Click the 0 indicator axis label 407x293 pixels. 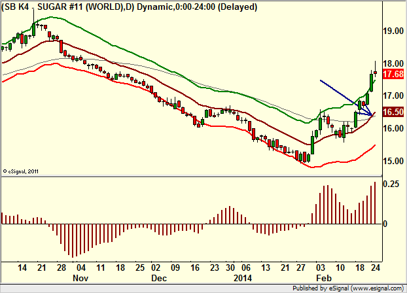click(x=385, y=224)
